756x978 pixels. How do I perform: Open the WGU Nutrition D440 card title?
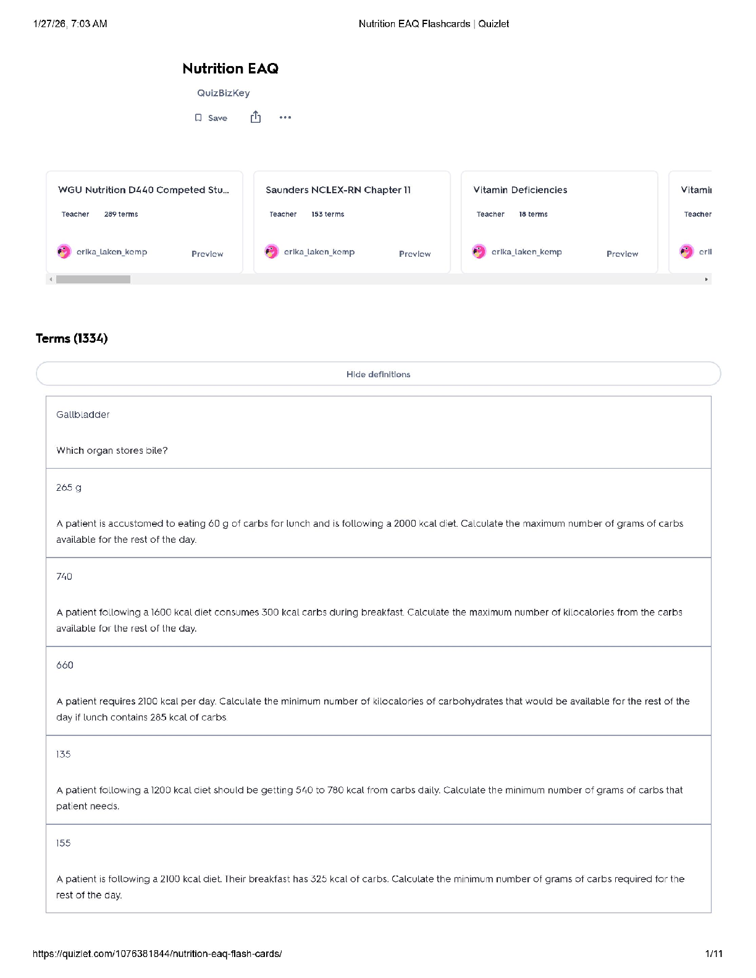pyautogui.click(x=143, y=190)
